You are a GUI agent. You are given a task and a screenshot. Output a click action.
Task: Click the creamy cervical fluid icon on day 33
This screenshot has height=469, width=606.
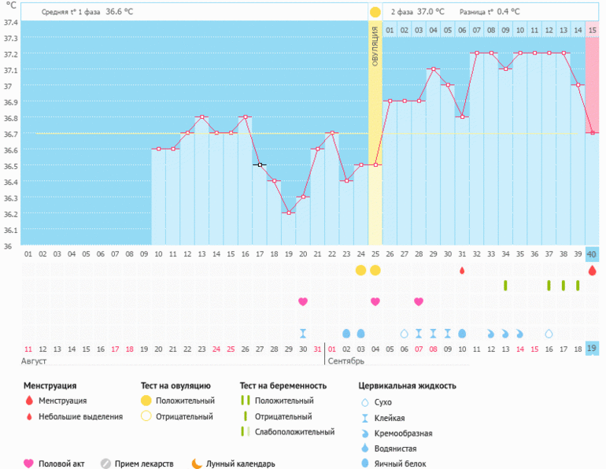coord(491,333)
